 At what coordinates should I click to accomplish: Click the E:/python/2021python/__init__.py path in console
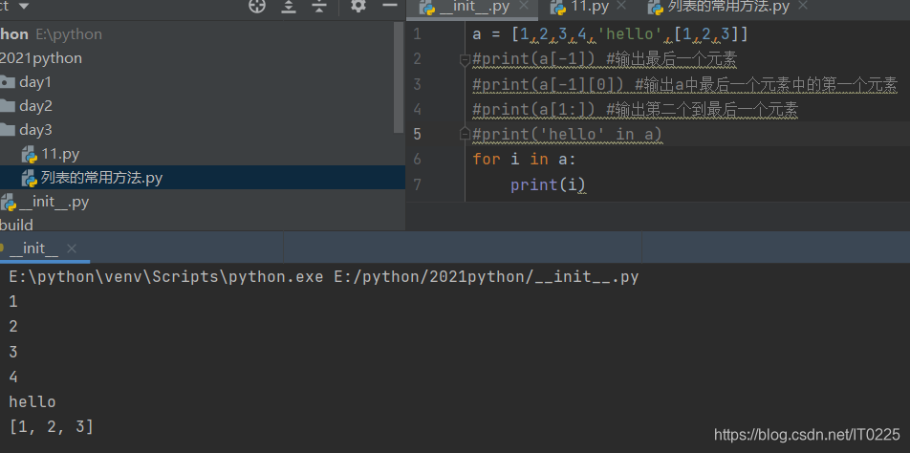tap(487, 277)
